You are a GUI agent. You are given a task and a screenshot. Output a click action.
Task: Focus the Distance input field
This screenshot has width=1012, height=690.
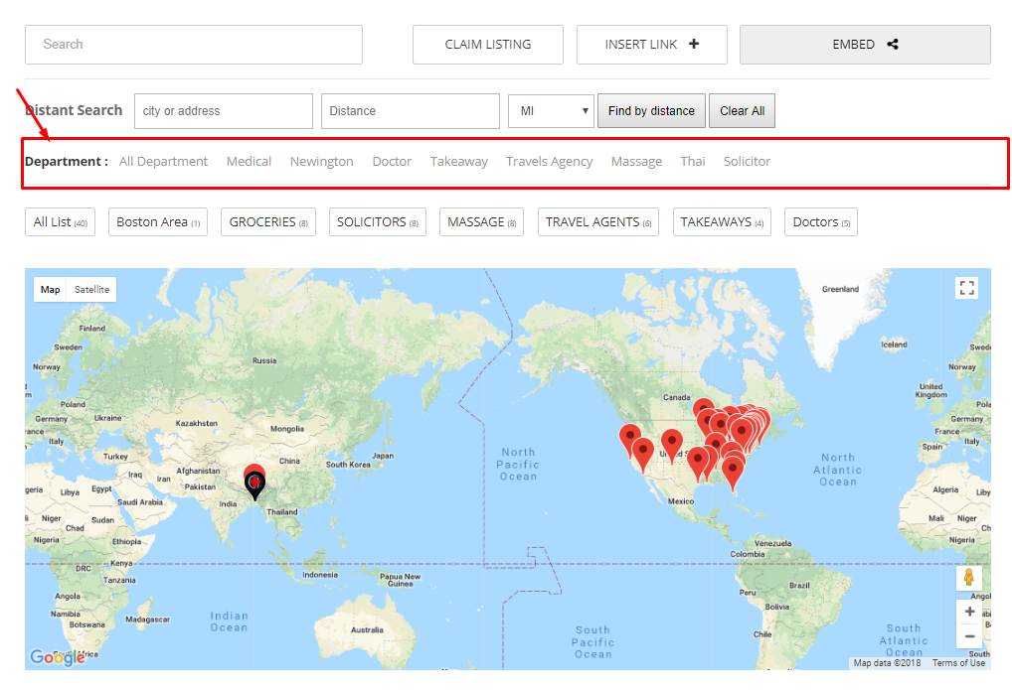[x=411, y=111]
